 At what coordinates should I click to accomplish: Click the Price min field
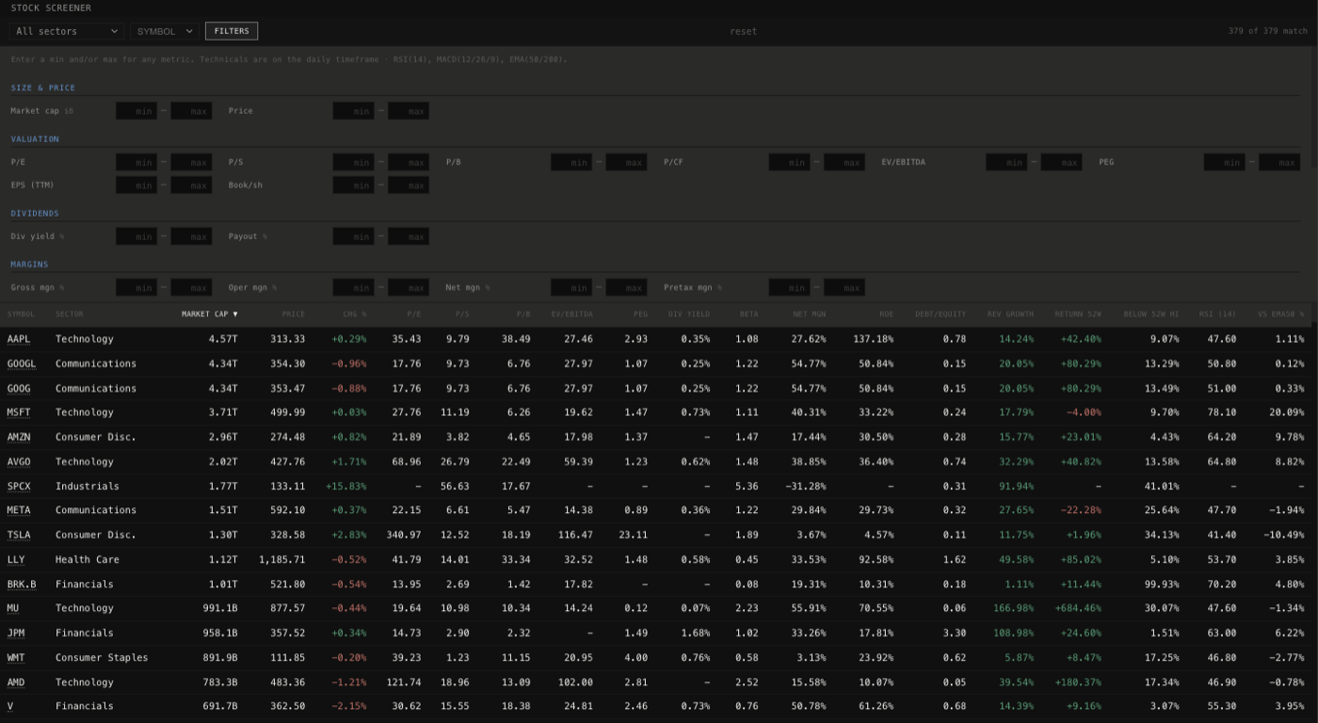(x=354, y=111)
